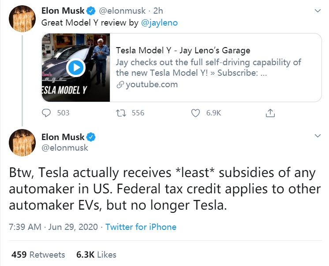This screenshot has width=329, height=266.
Task: Click verified badge on second tweet
Action: point(91,137)
